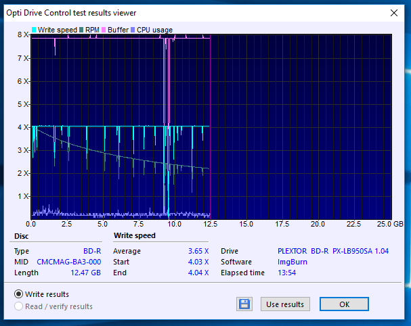This screenshot has height=326, width=411.
Task: Click the cyan Write speed legend swatch
Action: point(35,30)
